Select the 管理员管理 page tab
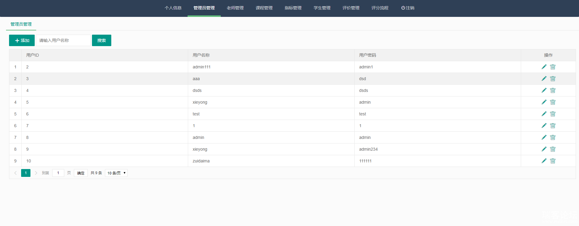579x226 pixels. coord(21,24)
